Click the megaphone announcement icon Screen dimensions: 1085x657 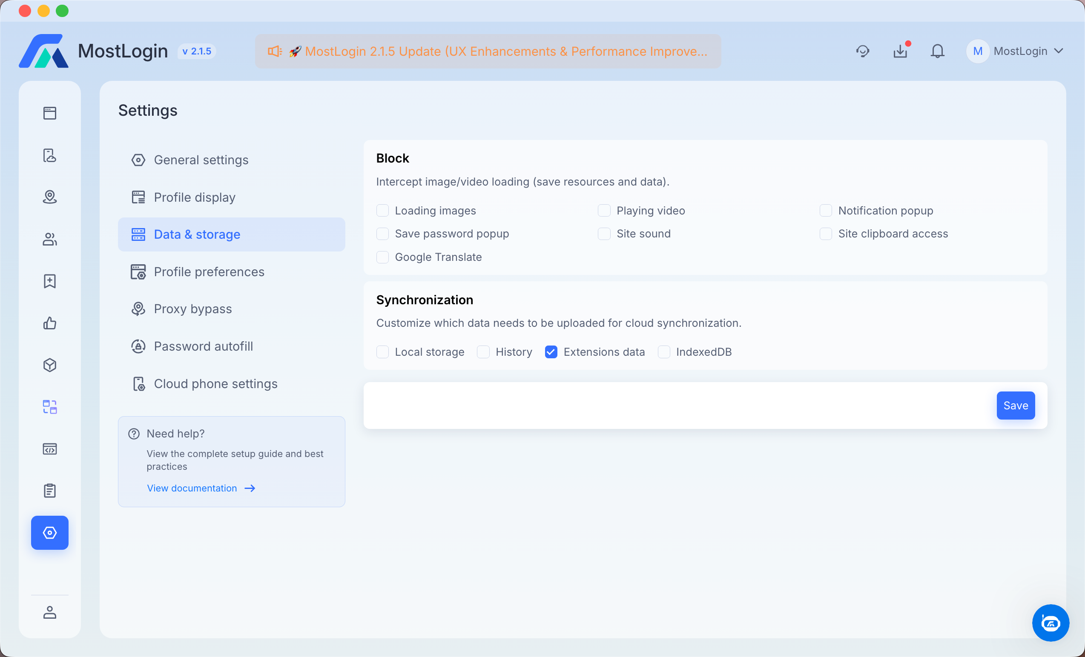tap(275, 51)
